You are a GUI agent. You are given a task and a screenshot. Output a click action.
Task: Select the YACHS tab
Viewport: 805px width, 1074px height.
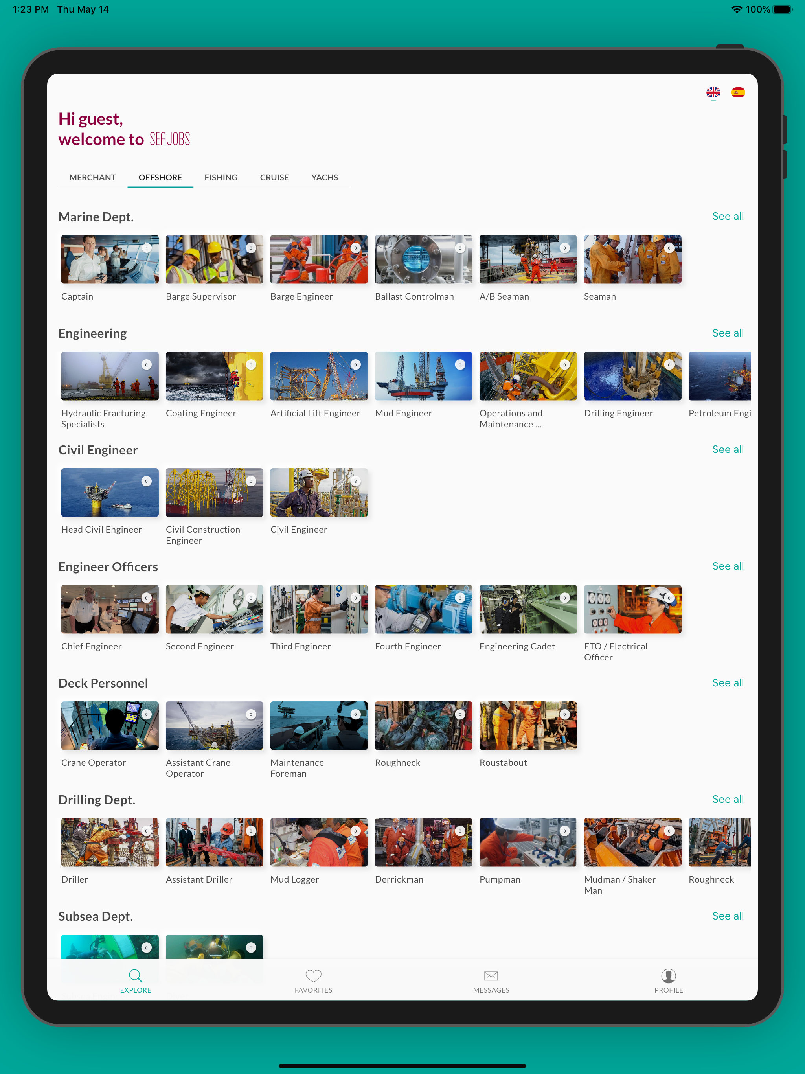(x=325, y=177)
